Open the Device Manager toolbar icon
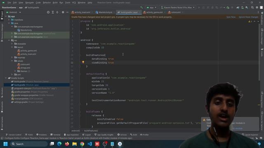Image resolution: width=264 pixels, height=148 pixels. (242, 7)
